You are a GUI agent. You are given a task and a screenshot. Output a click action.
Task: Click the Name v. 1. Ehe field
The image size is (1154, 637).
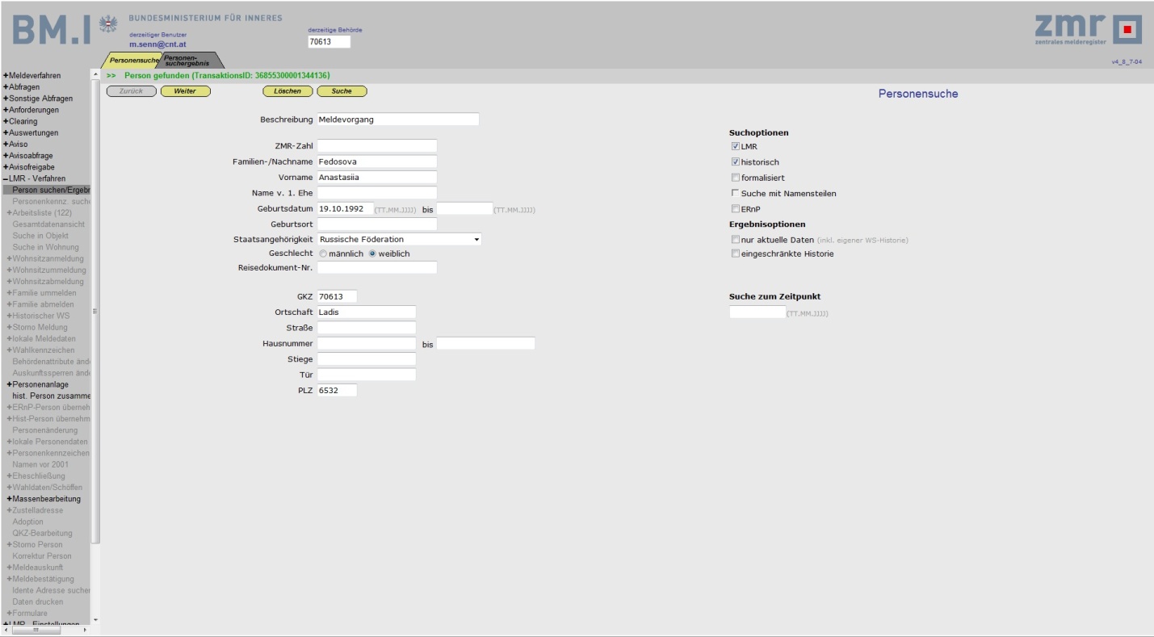pyautogui.click(x=377, y=193)
